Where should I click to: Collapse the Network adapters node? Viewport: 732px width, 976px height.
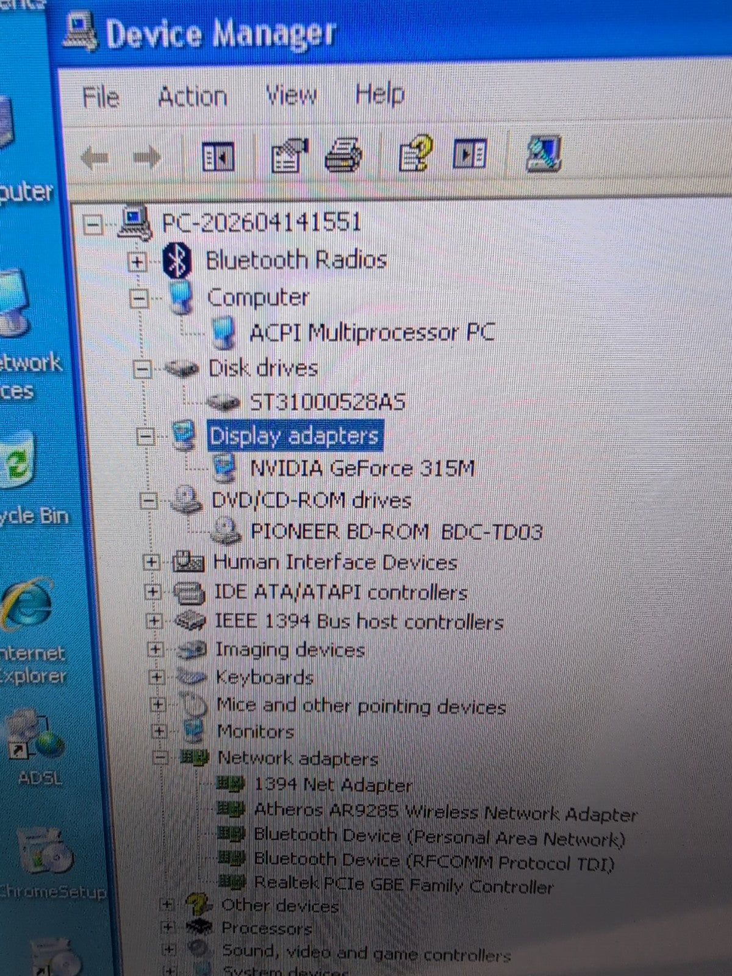point(160,758)
